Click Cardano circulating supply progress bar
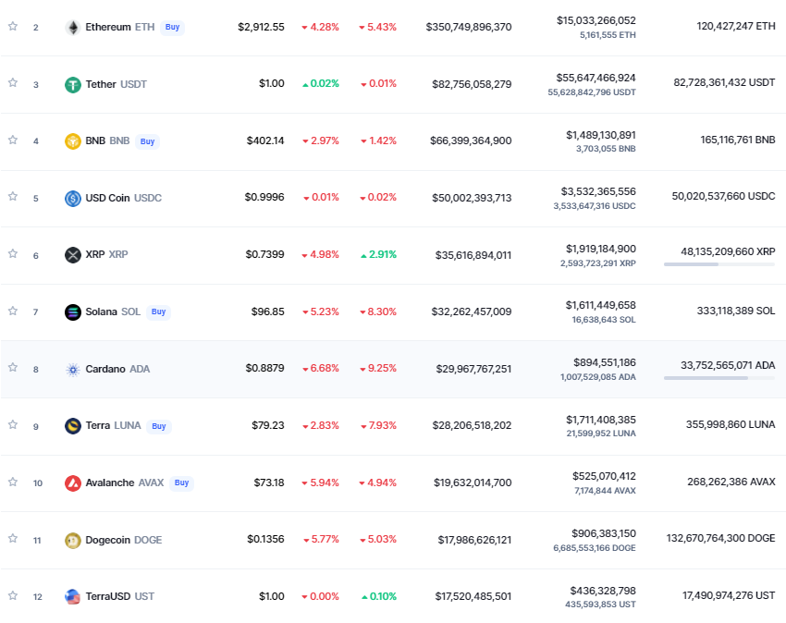Screen dimensions: 786x623 click(x=719, y=378)
